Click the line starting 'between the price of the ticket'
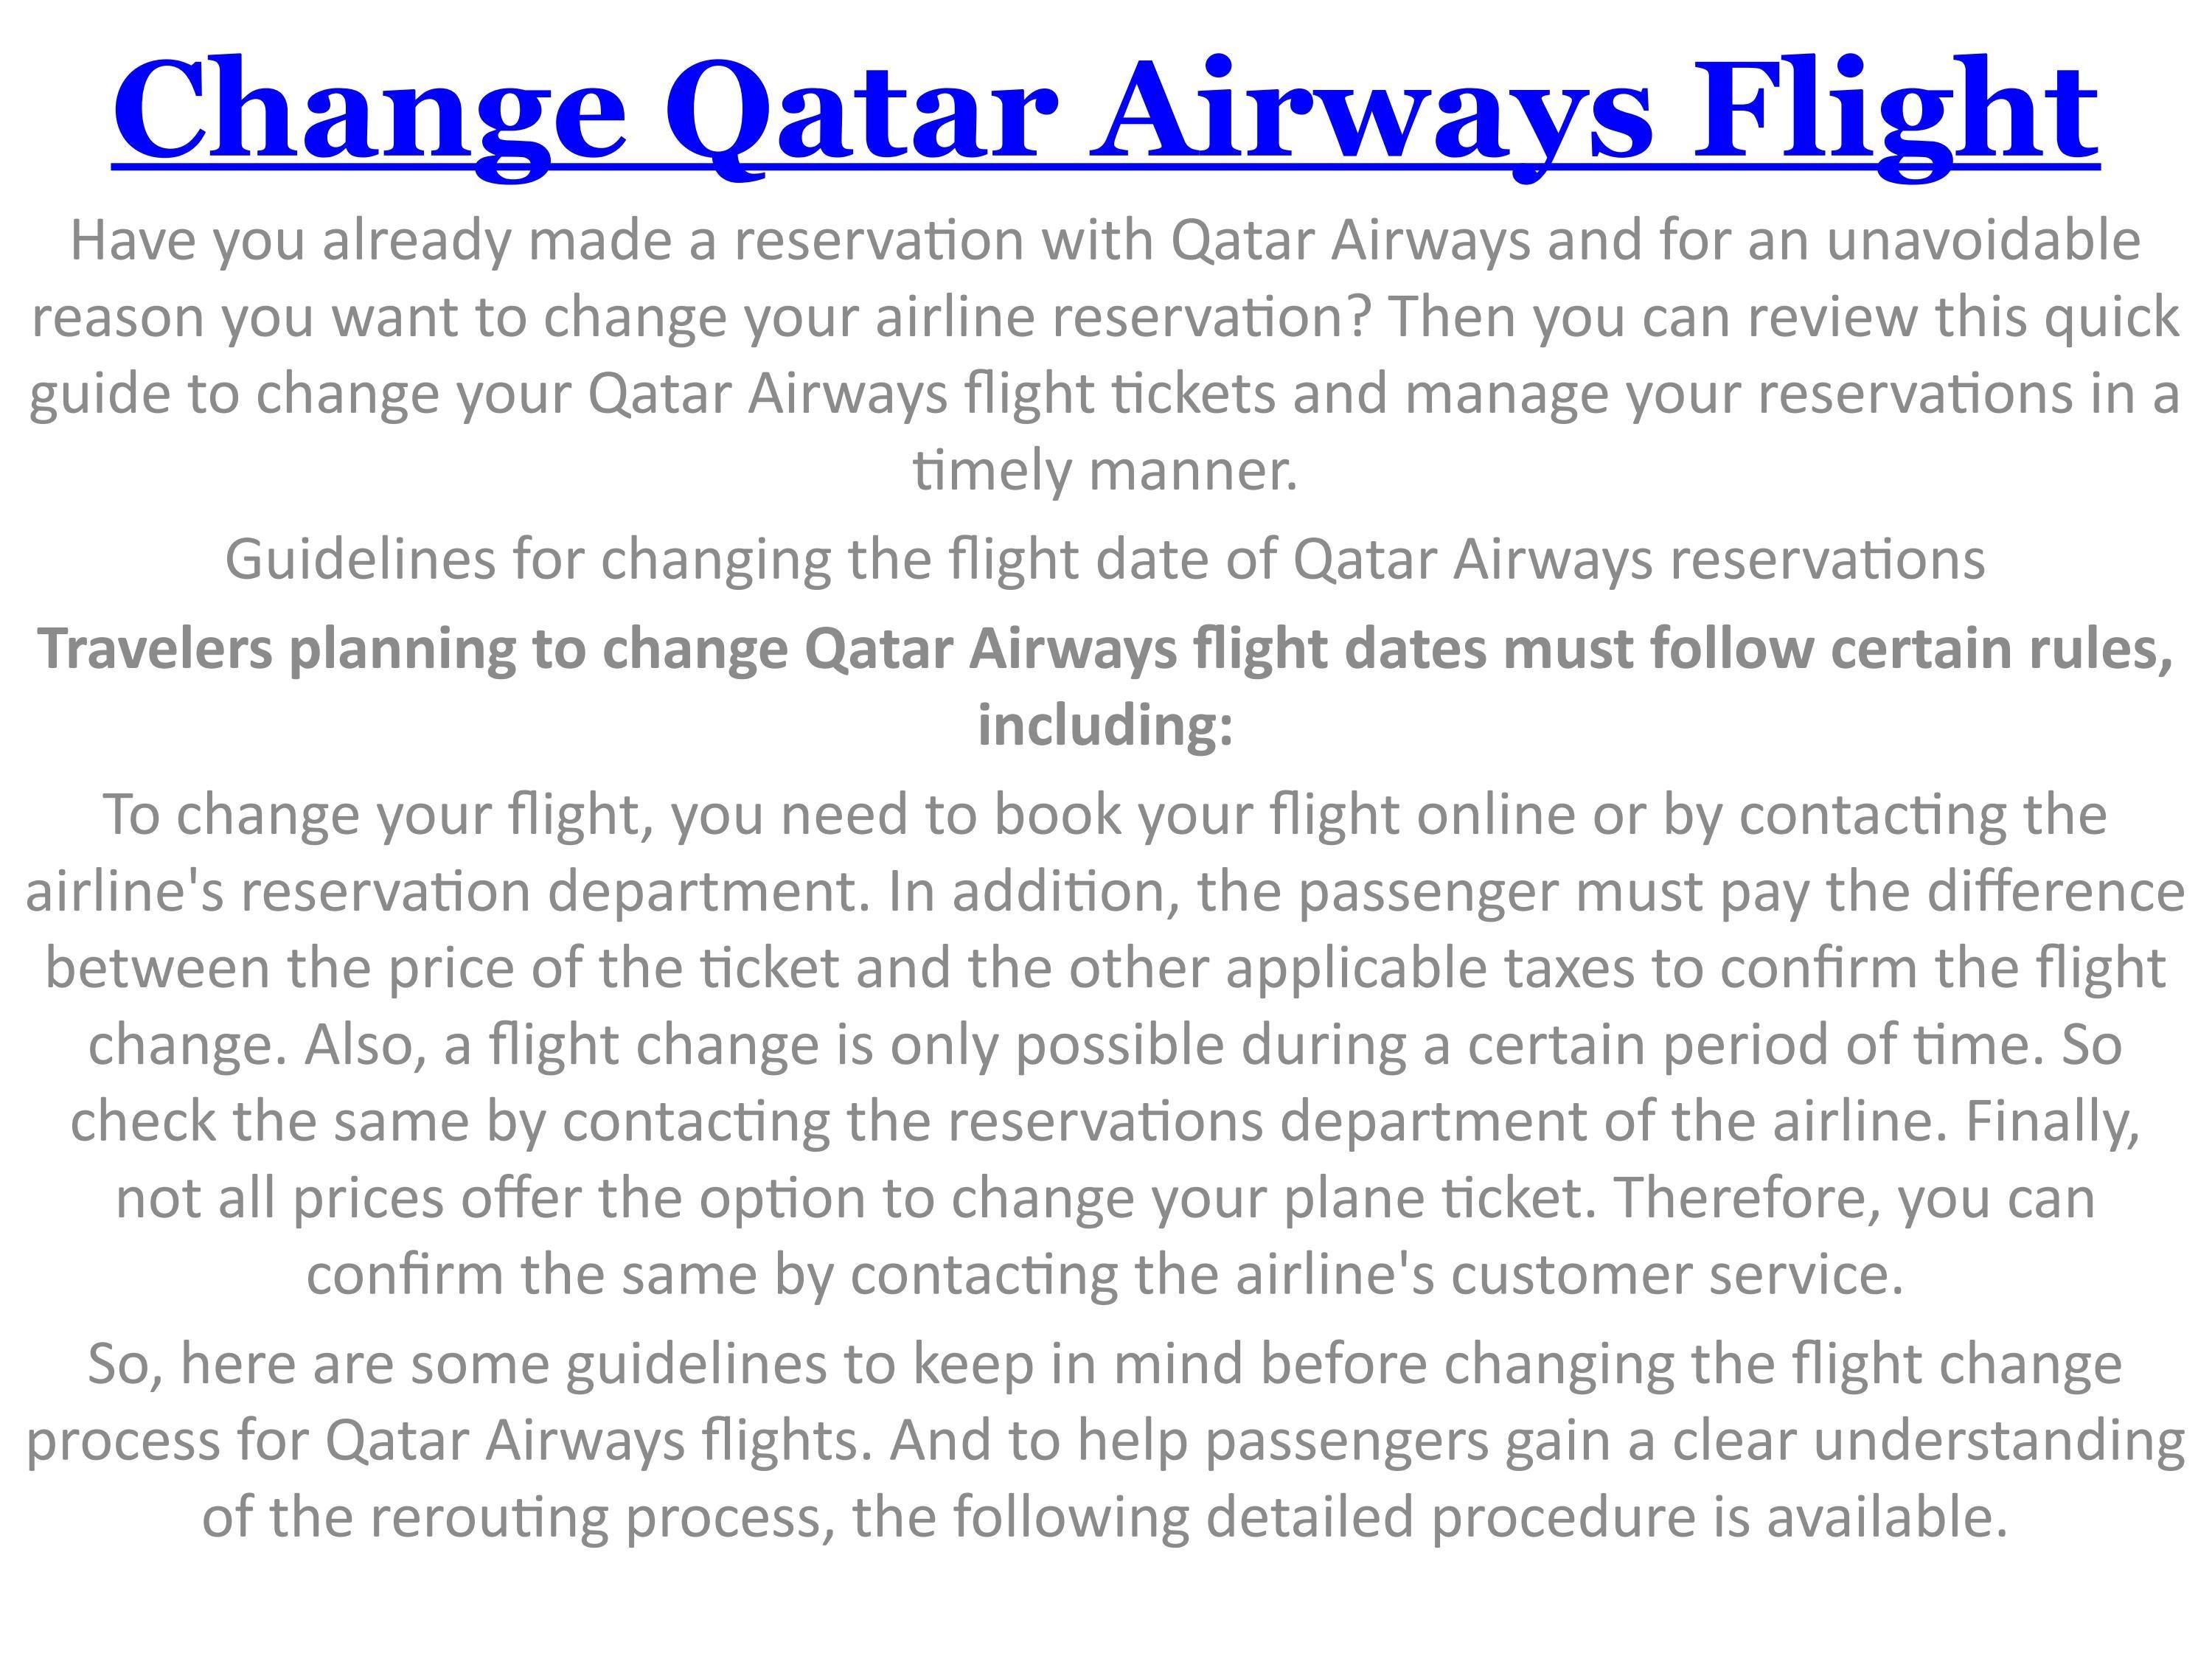This screenshot has width=2212, height=1659. click(x=1104, y=968)
